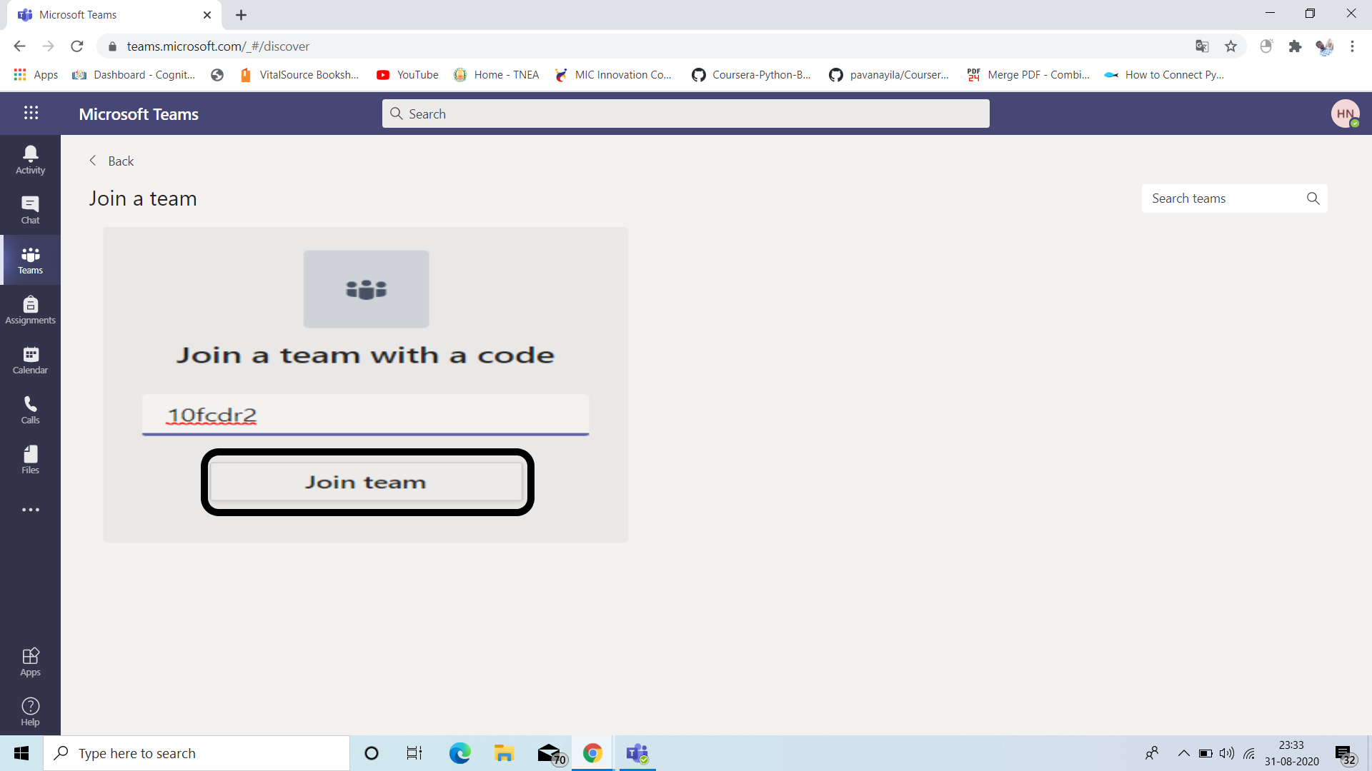Open more sidebar options via ellipsis
The height and width of the screenshot is (771, 1372).
30,509
